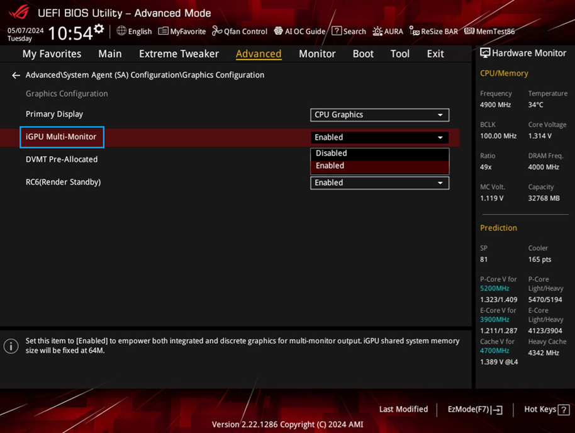Click the BCLK 100.00 MHz value
The height and width of the screenshot is (433, 575).
[498, 136]
